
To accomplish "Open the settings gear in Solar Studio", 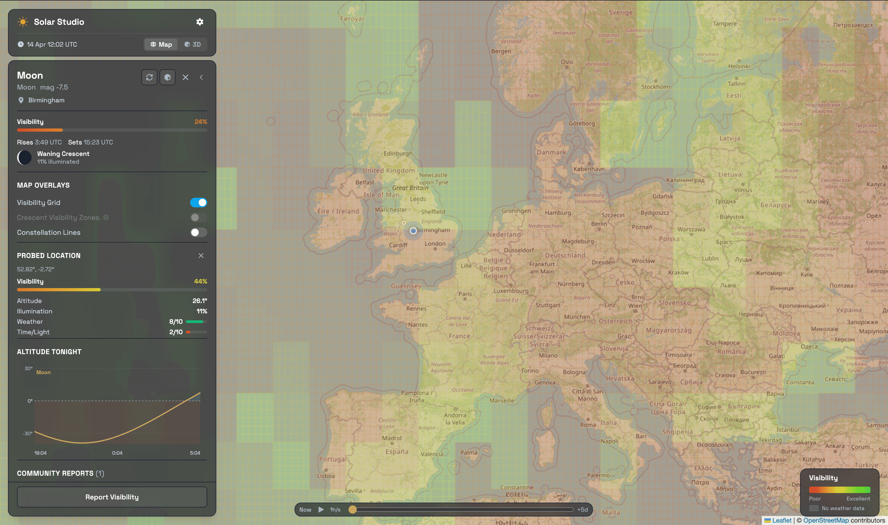I will (200, 22).
